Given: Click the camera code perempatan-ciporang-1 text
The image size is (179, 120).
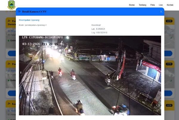Looking at the screenshot, I should coord(33,25).
